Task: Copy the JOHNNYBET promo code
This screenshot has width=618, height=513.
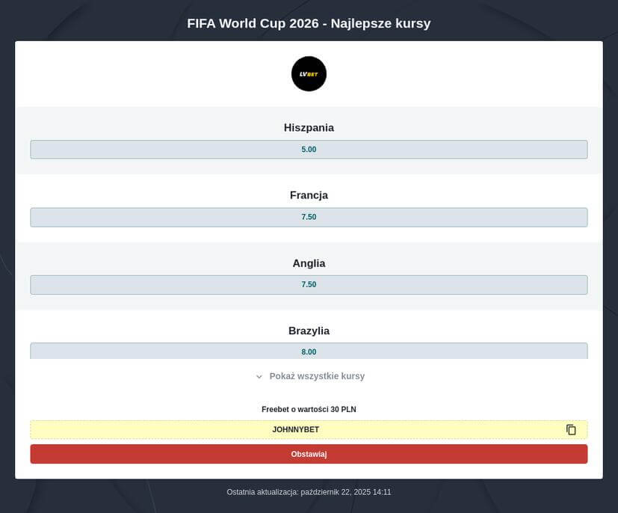Action: click(571, 430)
